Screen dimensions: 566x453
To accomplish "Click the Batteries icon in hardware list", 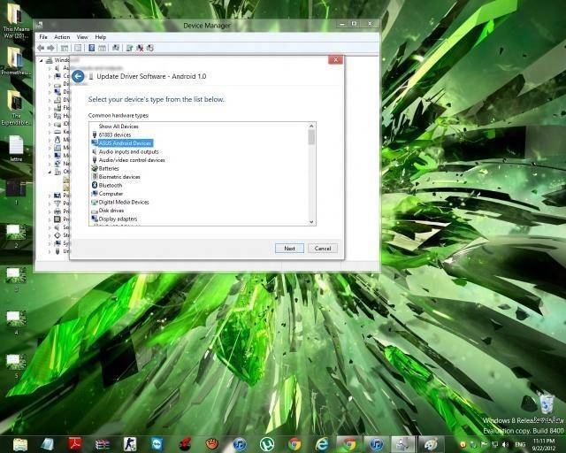I will (x=95, y=168).
